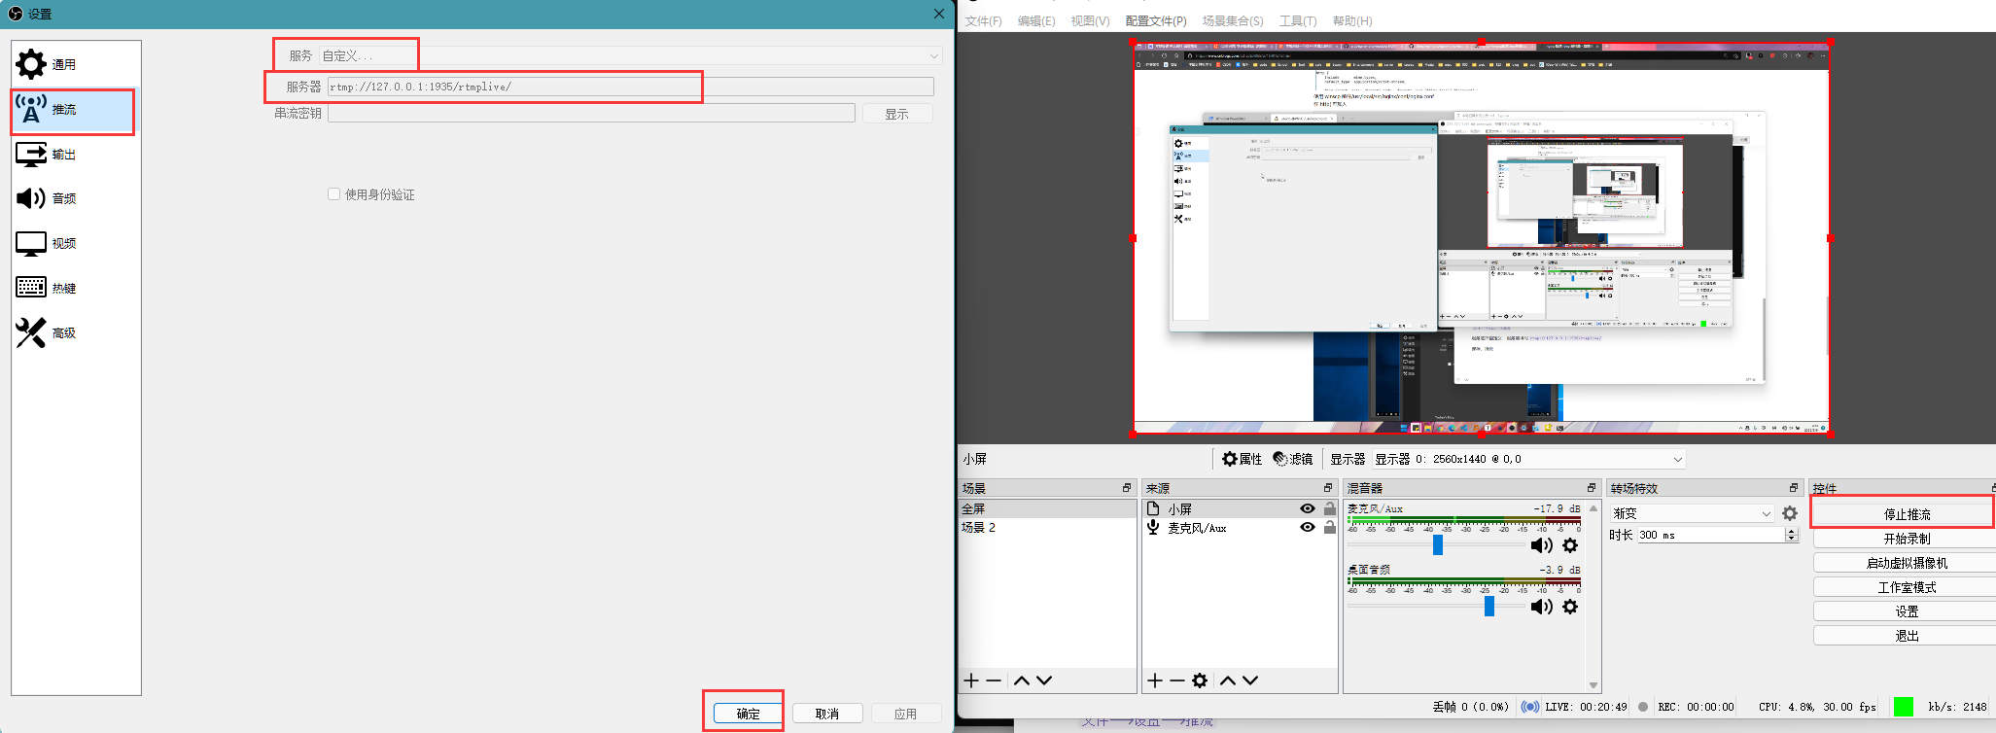The height and width of the screenshot is (733, 1996).
Task: Click the 设置 button in controls panel
Action: [x=1907, y=611]
